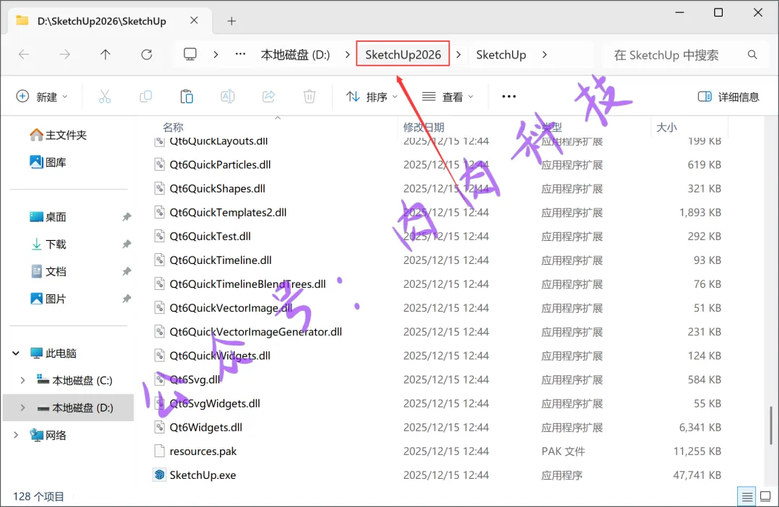Sort by the 修改日期 column header

point(423,128)
